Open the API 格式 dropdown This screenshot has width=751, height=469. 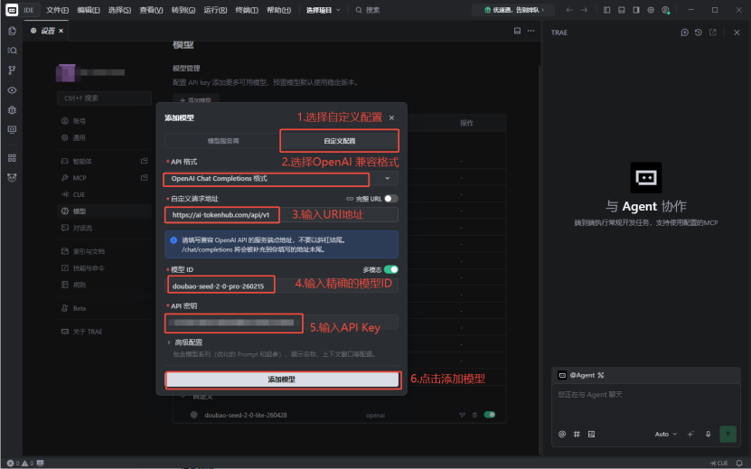tap(282, 178)
